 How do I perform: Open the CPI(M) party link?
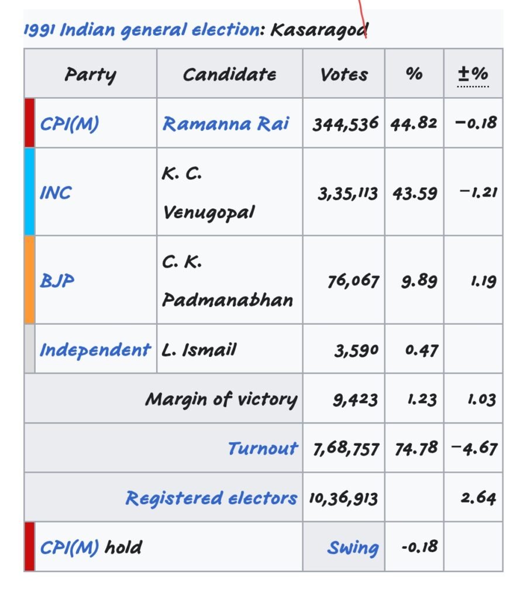point(69,123)
